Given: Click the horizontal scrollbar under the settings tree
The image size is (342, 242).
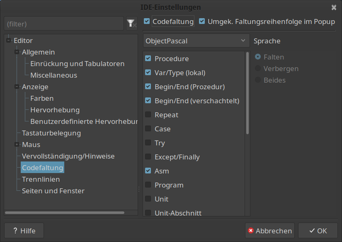Looking at the screenshot, I should [65, 213].
